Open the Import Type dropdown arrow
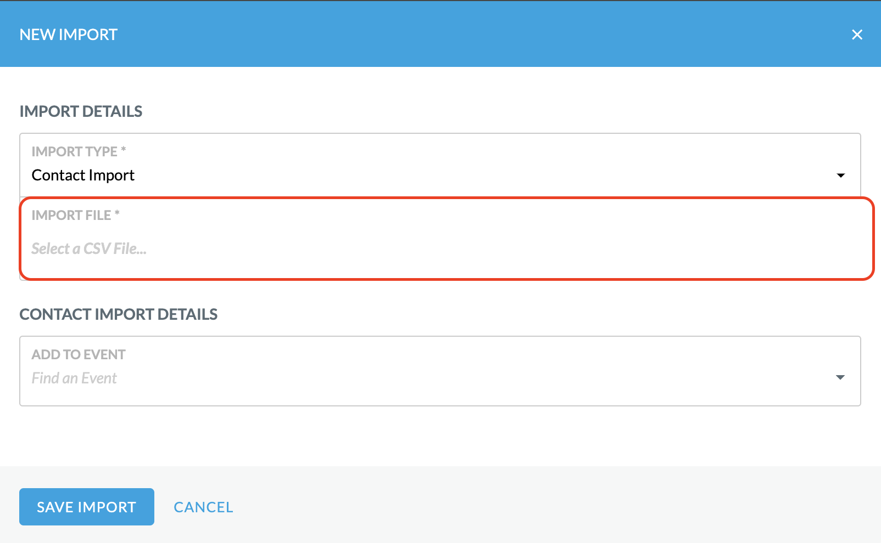The width and height of the screenshot is (881, 543). pyautogui.click(x=840, y=176)
